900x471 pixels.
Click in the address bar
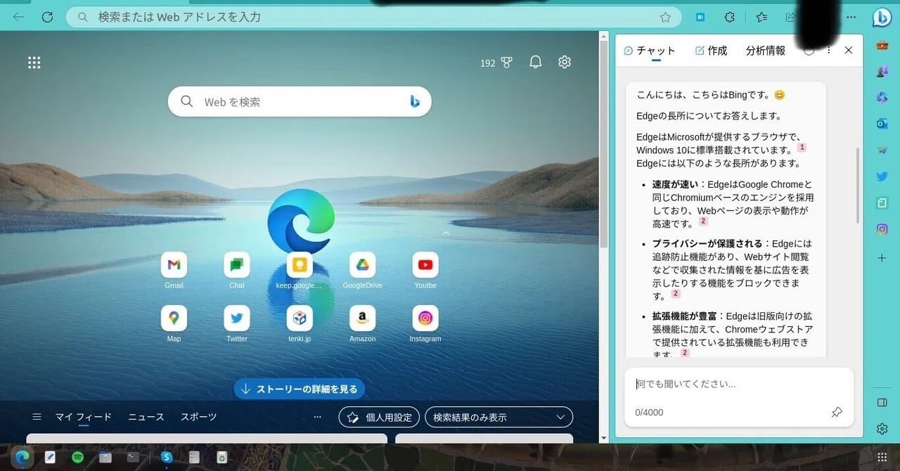[x=373, y=17]
